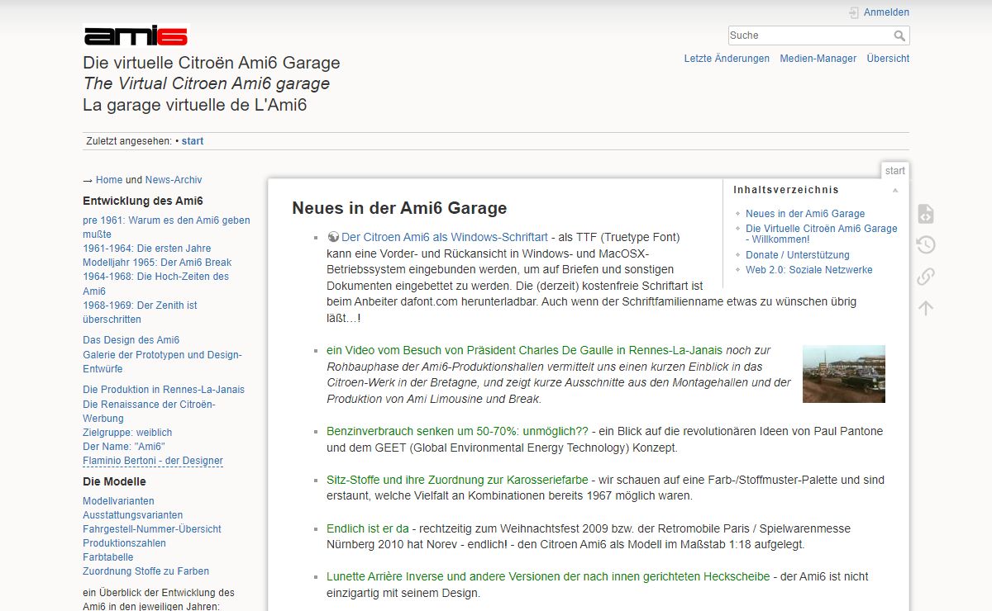The width and height of the screenshot is (992, 611).
Task: Open 'Benzinverbrauch senken um 50-70%: unmöglich??' link
Action: coord(457,431)
